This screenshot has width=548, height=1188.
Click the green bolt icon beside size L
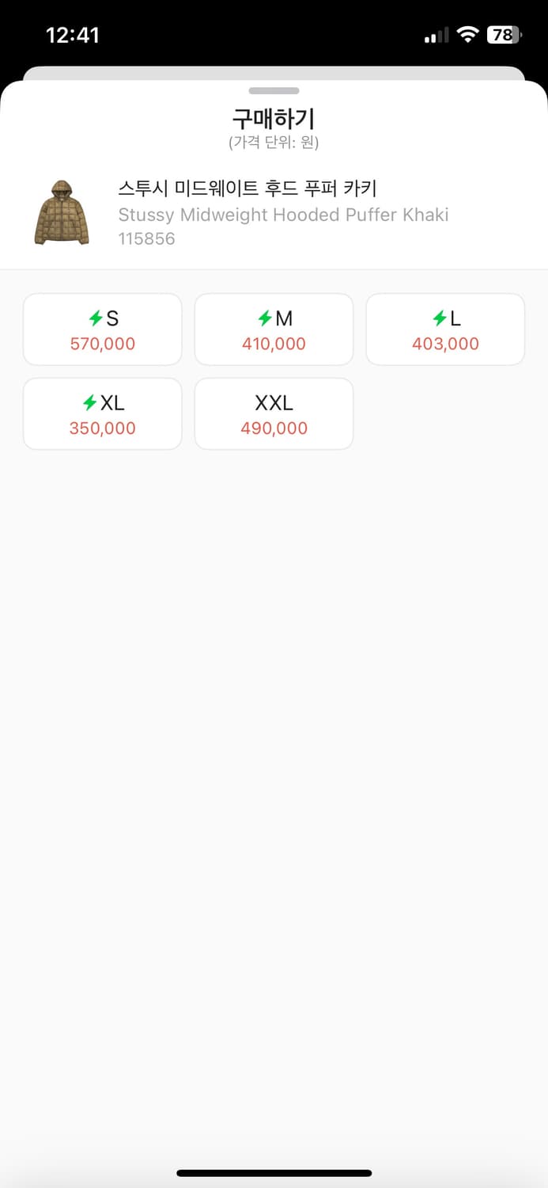[440, 318]
